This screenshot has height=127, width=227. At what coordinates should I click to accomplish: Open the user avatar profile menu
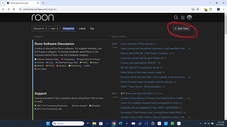(189, 17)
